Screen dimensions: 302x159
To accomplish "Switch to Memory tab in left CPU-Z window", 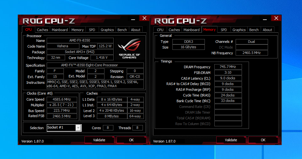I will point(77,30).
